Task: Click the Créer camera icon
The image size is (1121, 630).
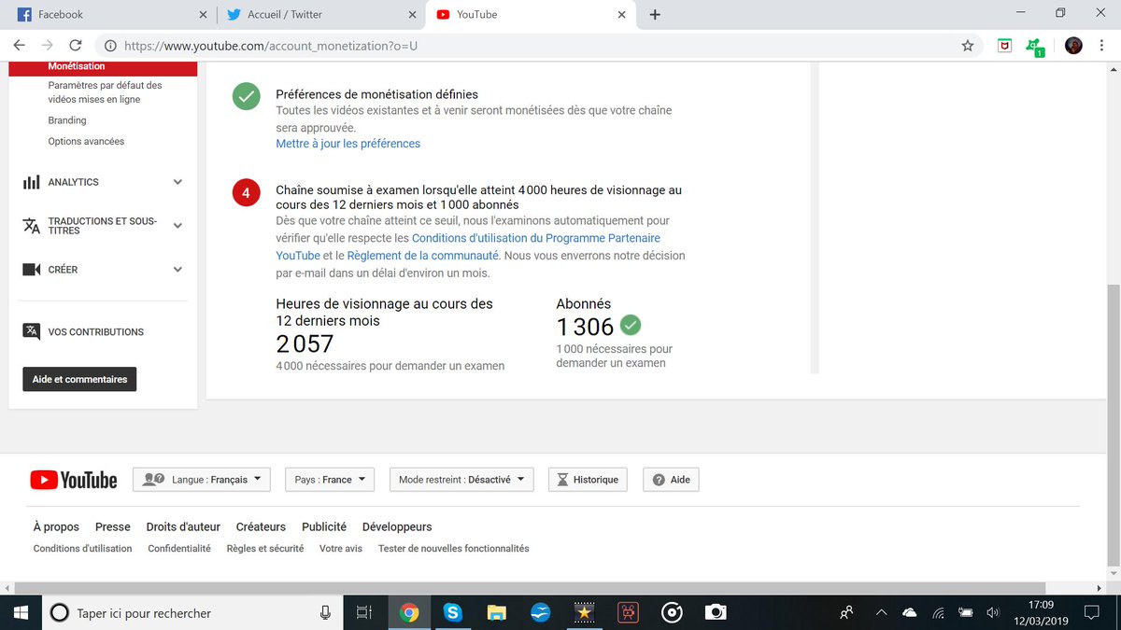Action: tap(32, 270)
